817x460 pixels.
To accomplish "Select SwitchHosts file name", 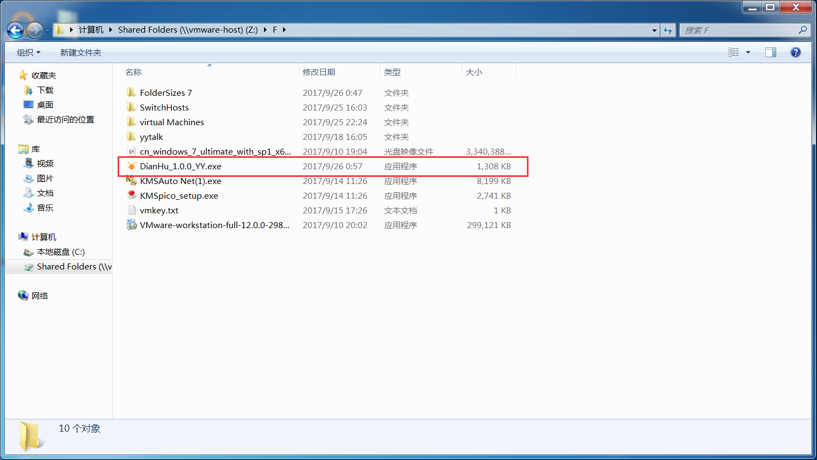I will (x=164, y=107).
